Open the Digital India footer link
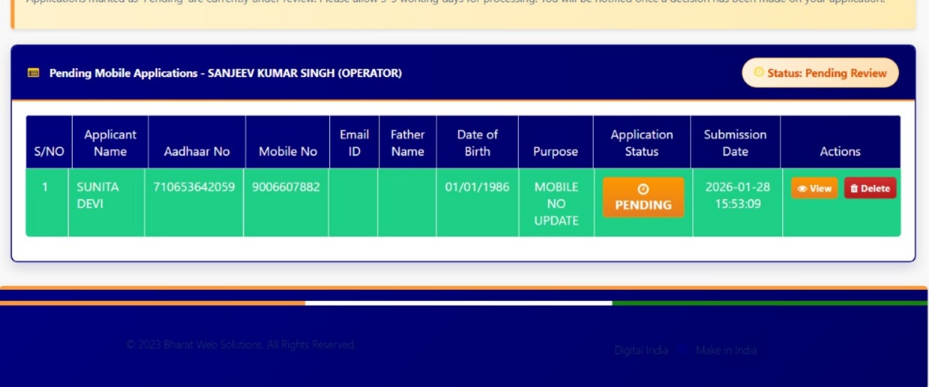Image resolution: width=929 pixels, height=387 pixels. coord(641,350)
